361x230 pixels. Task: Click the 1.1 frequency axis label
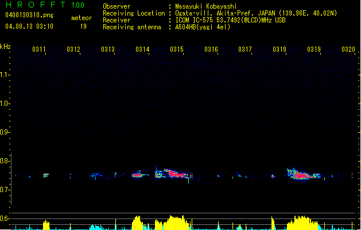point(5,75)
